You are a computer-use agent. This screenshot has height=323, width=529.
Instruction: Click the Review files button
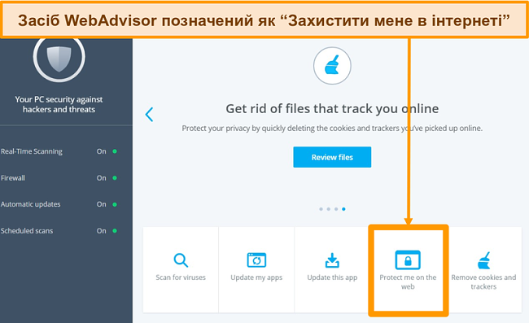(332, 157)
